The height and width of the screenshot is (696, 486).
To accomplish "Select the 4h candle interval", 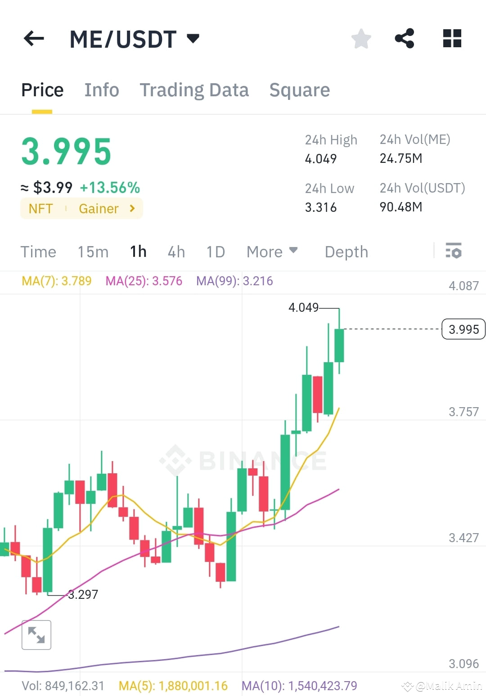I will pos(176,251).
